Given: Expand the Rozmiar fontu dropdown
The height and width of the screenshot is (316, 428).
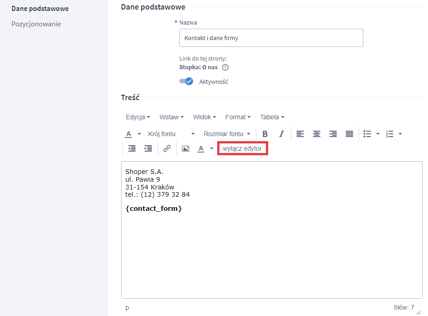Looking at the screenshot, I should 227,134.
